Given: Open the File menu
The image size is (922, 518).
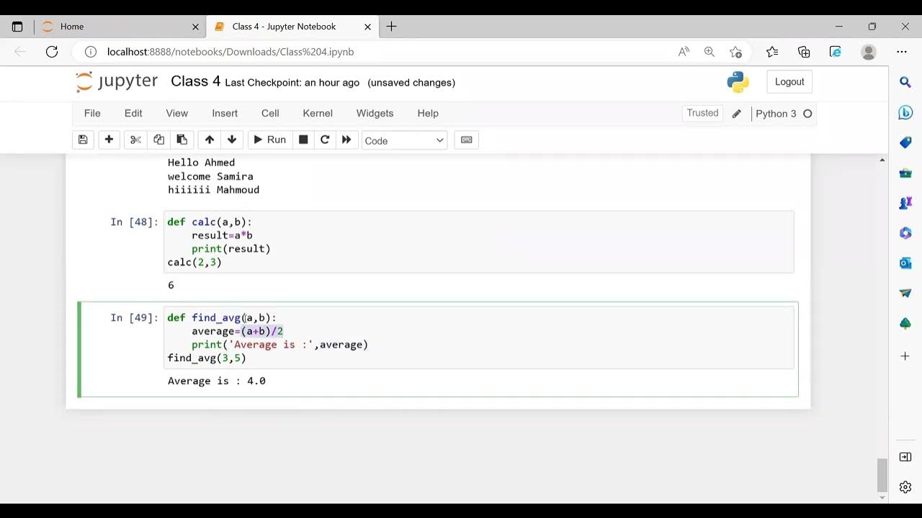Looking at the screenshot, I should click(92, 113).
